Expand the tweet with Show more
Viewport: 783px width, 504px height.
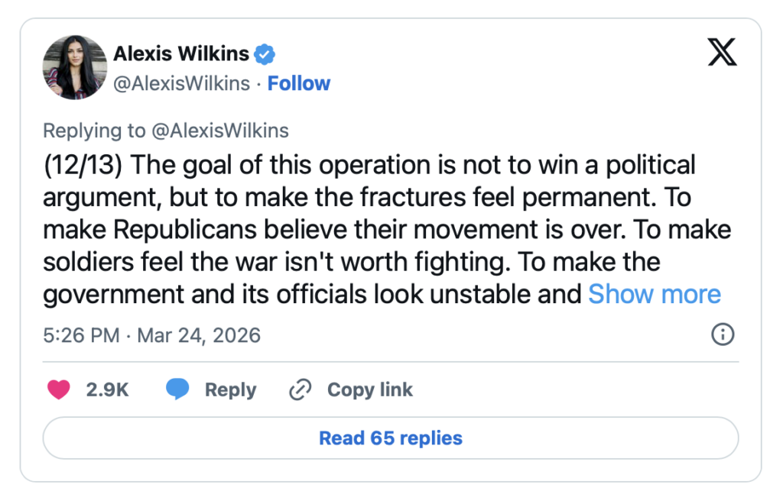654,294
